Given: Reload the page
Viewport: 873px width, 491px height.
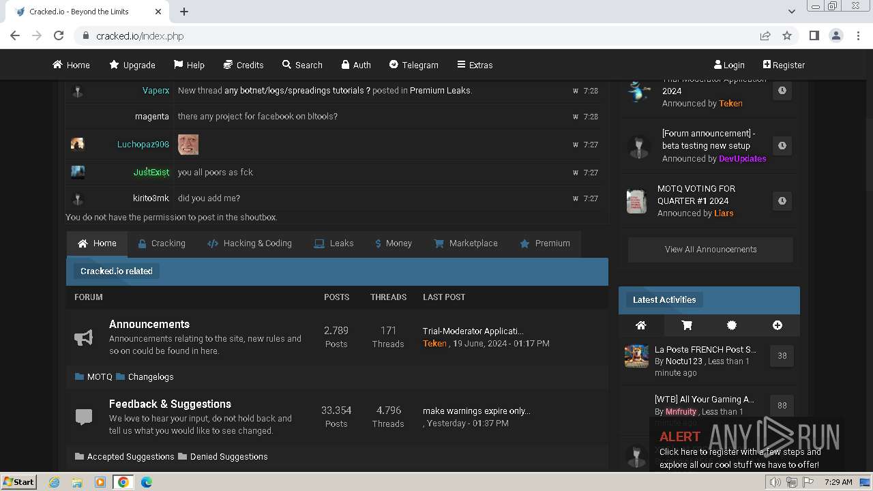Looking at the screenshot, I should (59, 35).
